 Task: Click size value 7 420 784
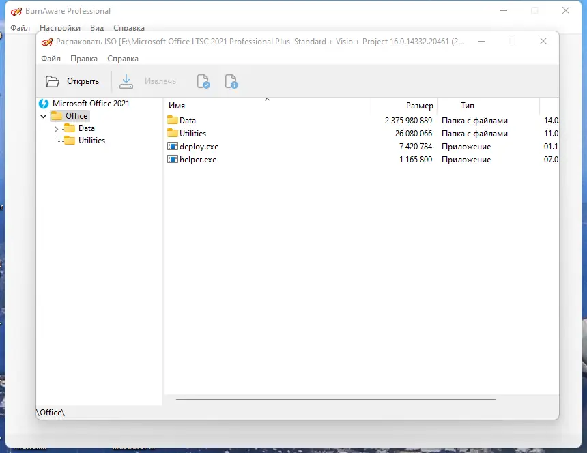point(416,147)
